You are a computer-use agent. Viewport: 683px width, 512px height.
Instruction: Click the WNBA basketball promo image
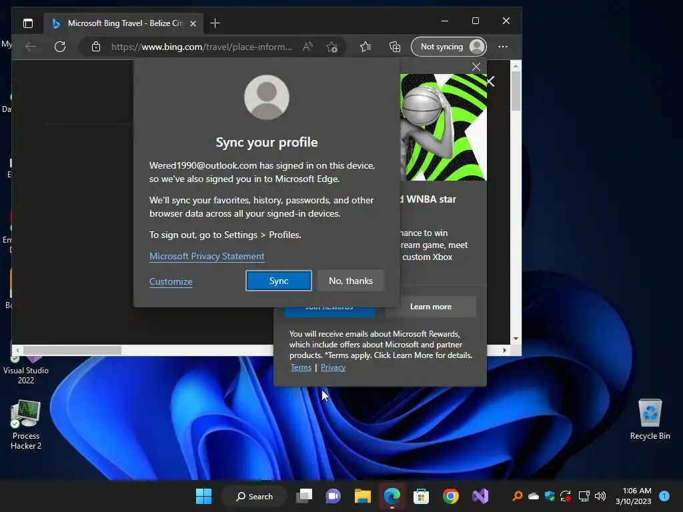coord(443,127)
